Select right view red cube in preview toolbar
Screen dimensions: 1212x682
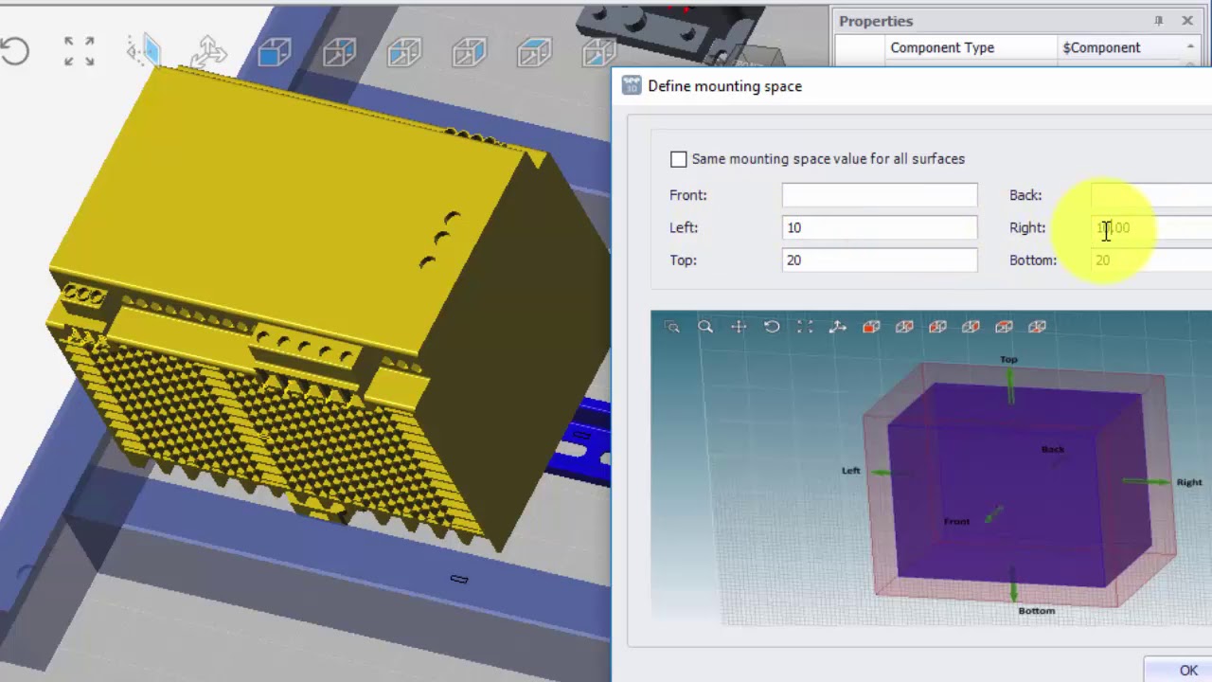(971, 327)
